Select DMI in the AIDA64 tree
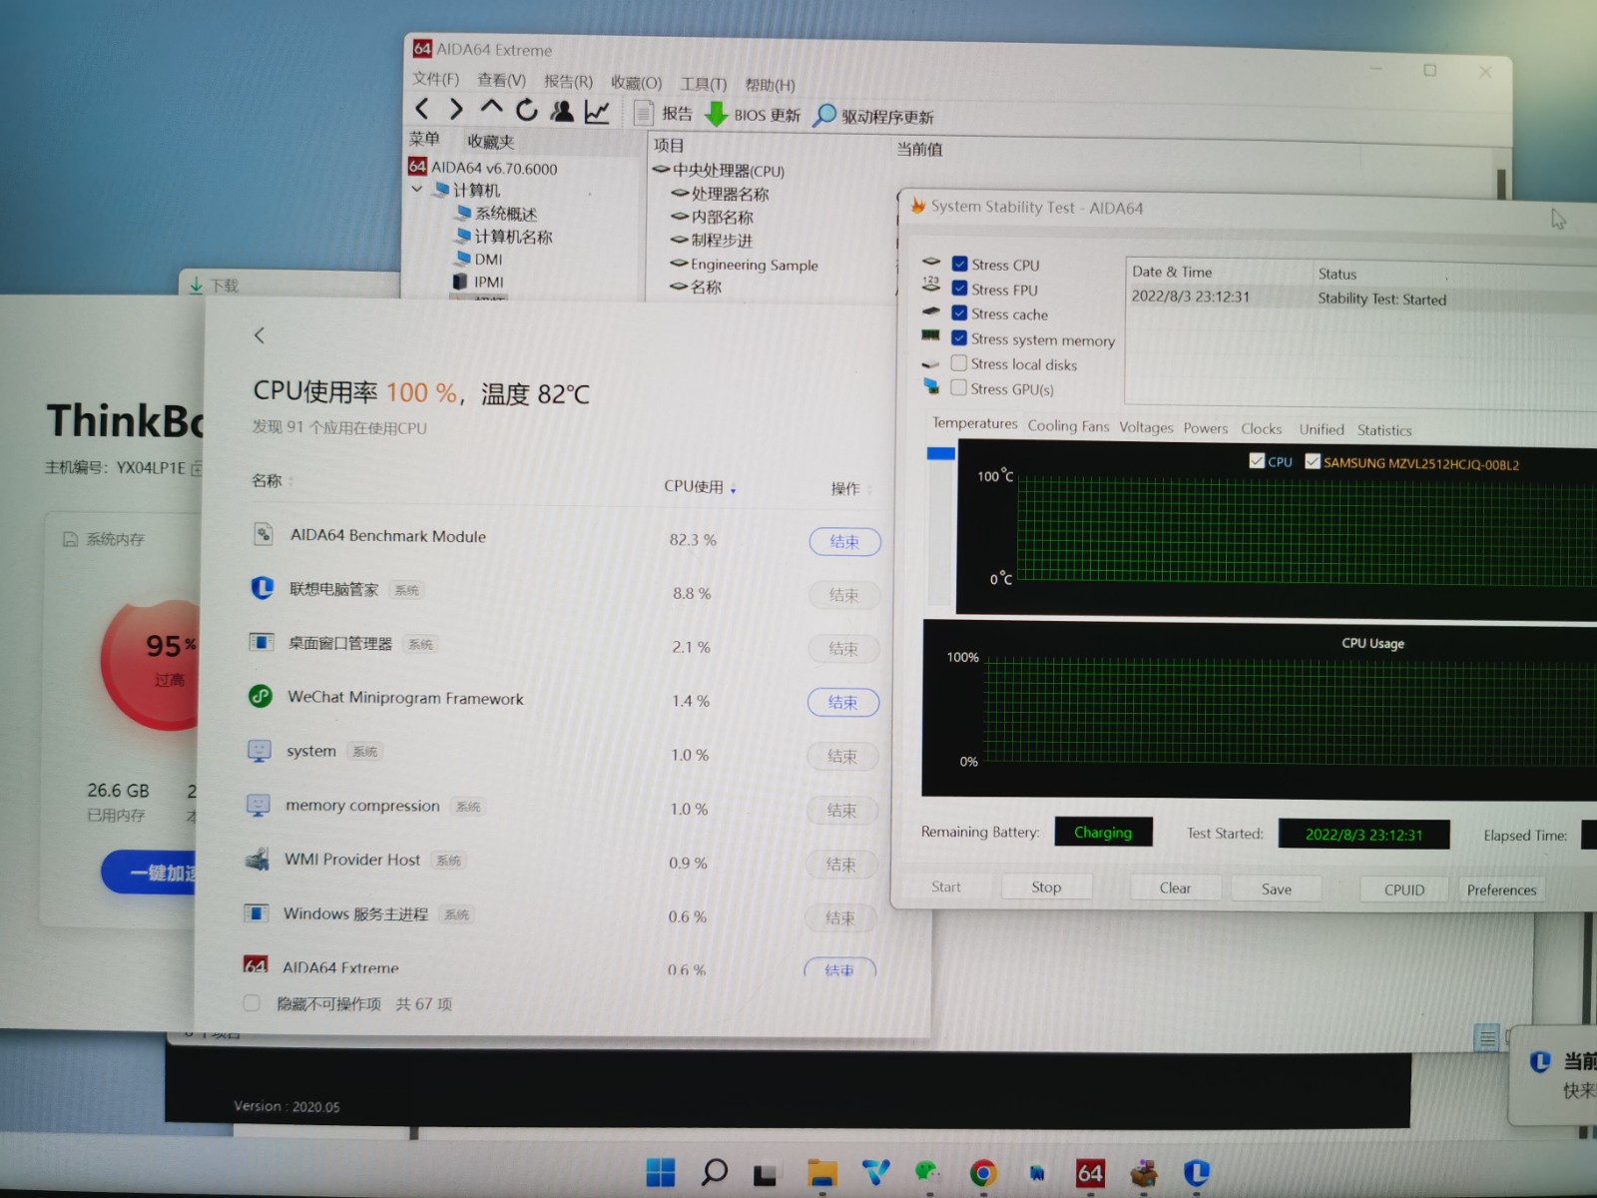This screenshot has width=1597, height=1198. (478, 259)
